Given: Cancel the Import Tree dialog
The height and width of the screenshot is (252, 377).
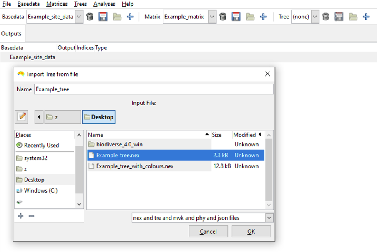Looking at the screenshot, I should pyautogui.click(x=208, y=232).
